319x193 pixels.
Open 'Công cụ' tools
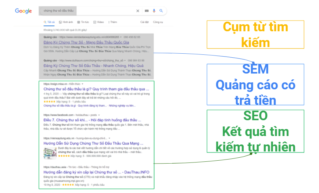[158, 22]
